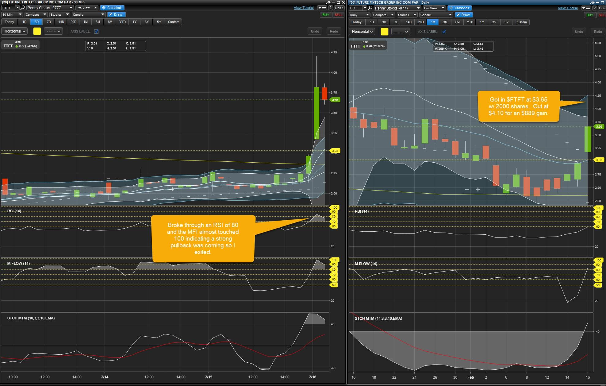606x386 pixels.
Task: Activate the Draw pencil tool in left chart
Action: click(x=116, y=14)
